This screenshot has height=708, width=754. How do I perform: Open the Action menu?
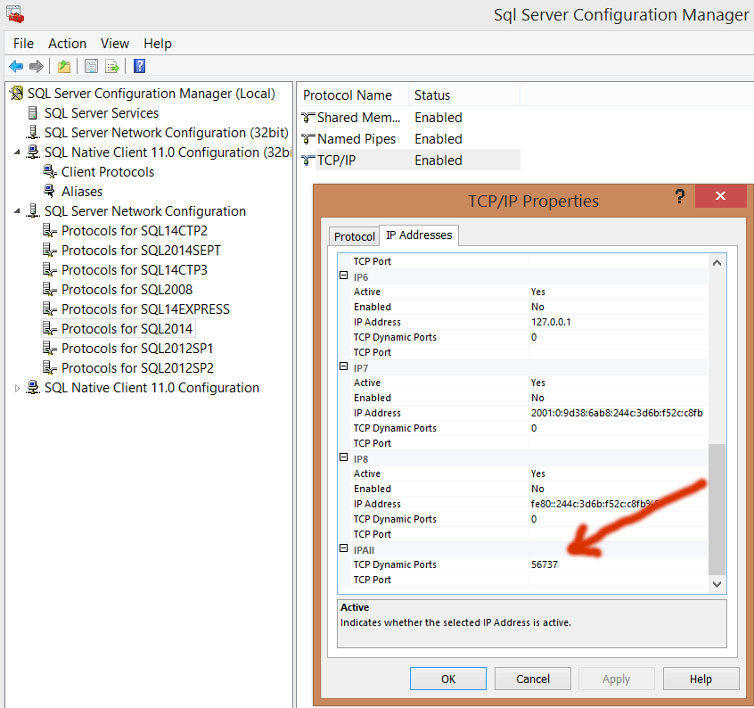[67, 43]
